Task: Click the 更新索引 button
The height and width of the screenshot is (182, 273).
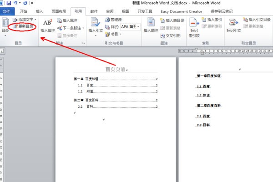Action: [212, 26]
